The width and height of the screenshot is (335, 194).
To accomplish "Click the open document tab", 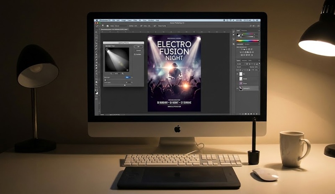I will point(114,29).
